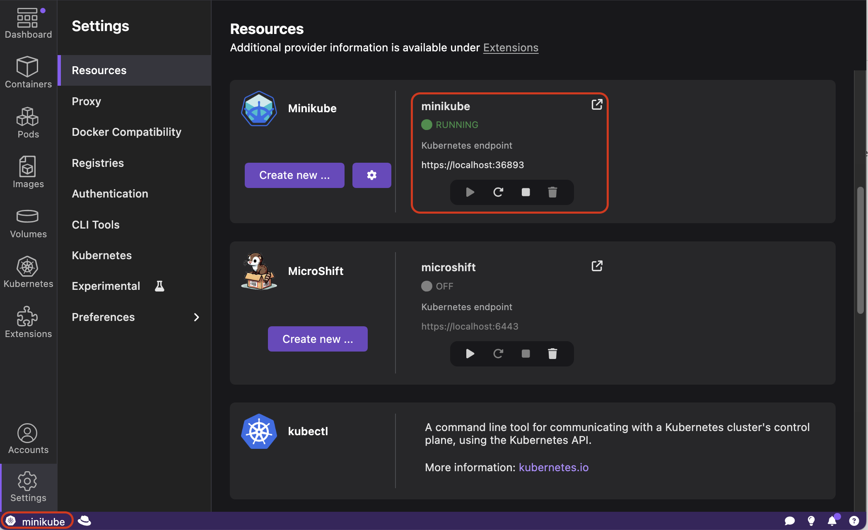Expand the Preferences submenu chevron

pyautogui.click(x=196, y=317)
